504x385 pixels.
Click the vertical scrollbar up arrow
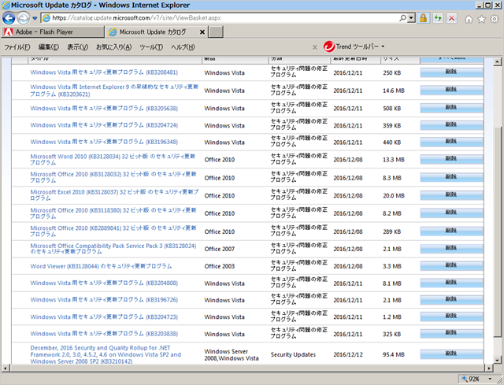click(497, 61)
